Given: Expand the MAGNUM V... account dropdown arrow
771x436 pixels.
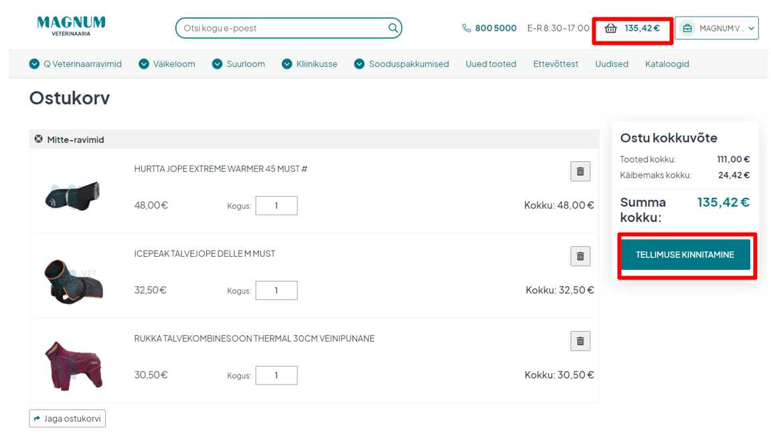Looking at the screenshot, I should coord(752,29).
